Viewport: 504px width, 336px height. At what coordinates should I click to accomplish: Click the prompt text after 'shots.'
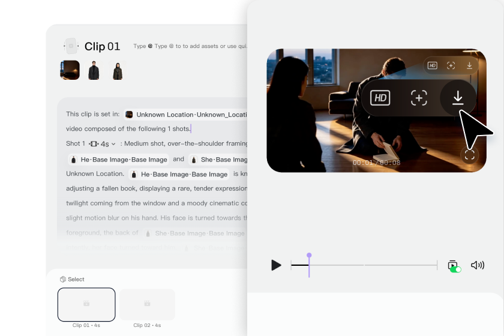[x=191, y=128]
